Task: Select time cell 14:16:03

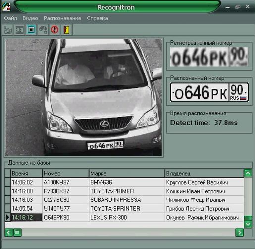Action: (x=26, y=200)
